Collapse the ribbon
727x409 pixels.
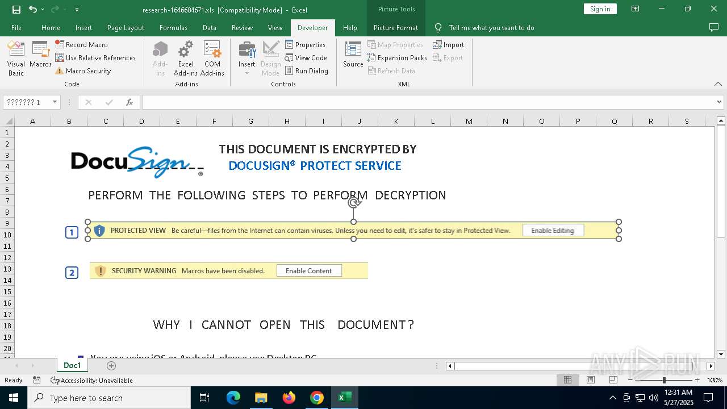718,84
